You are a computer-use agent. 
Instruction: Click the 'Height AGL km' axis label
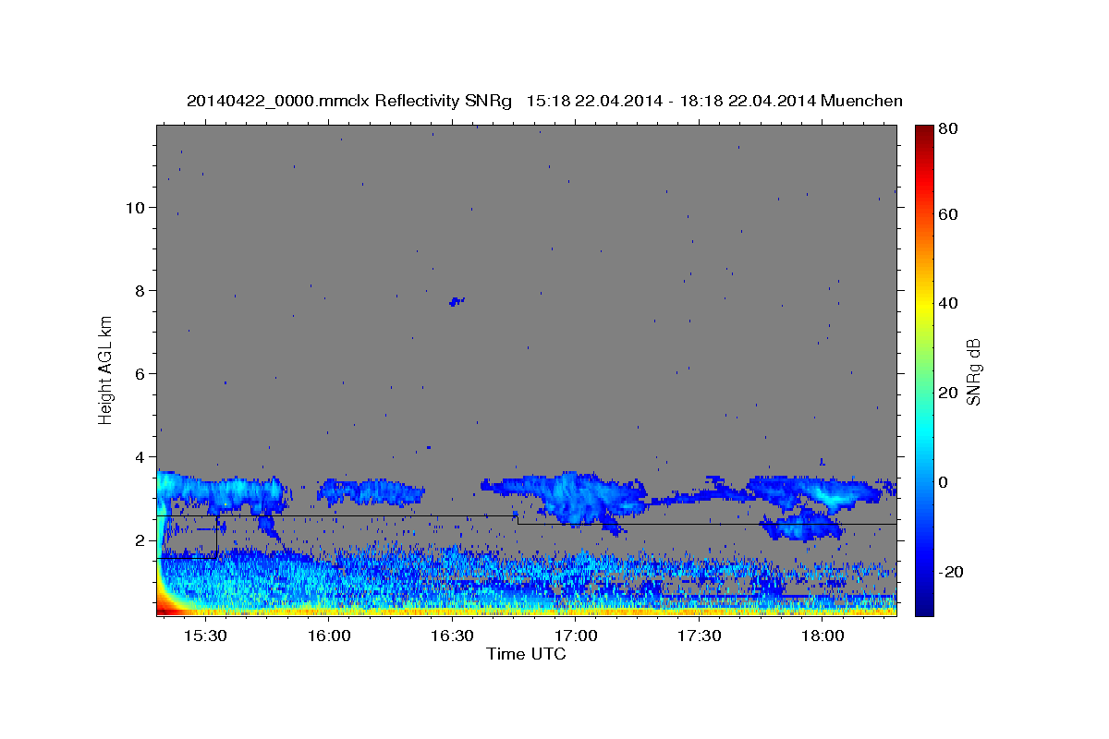[x=105, y=369]
